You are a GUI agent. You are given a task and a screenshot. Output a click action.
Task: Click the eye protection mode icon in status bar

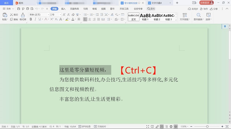click(x=176, y=126)
